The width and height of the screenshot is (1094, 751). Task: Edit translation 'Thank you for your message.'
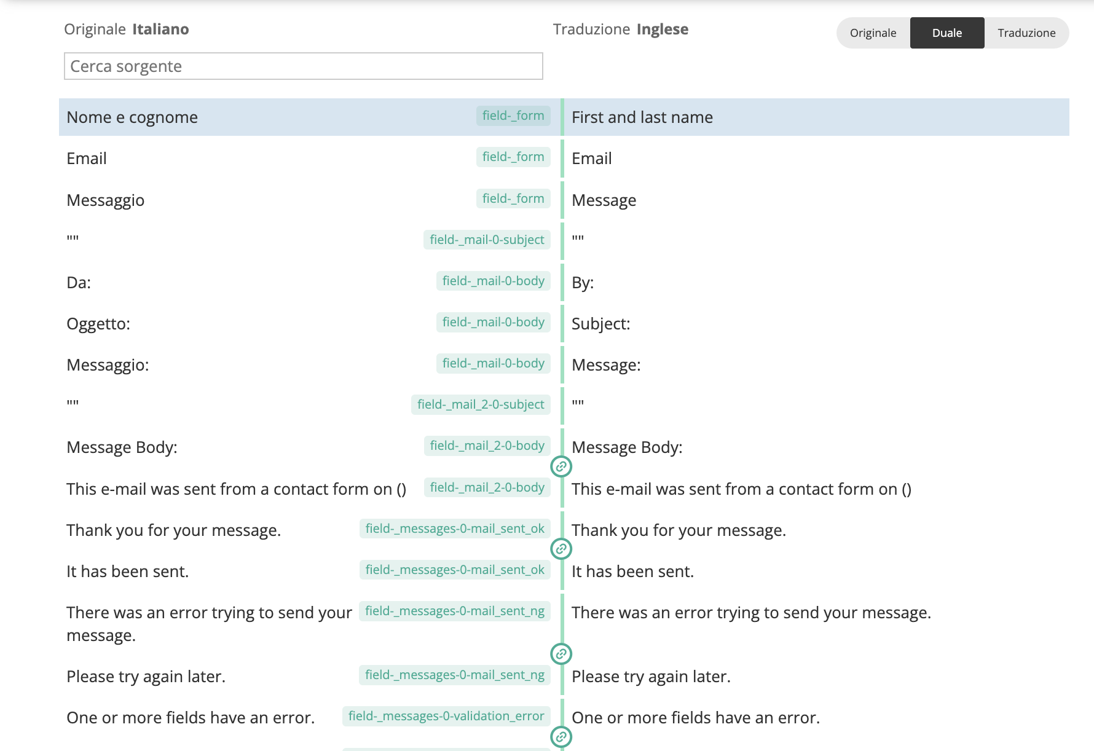click(679, 530)
